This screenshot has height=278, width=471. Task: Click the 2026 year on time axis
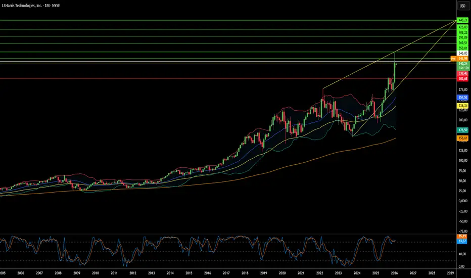pyautogui.click(x=395, y=272)
